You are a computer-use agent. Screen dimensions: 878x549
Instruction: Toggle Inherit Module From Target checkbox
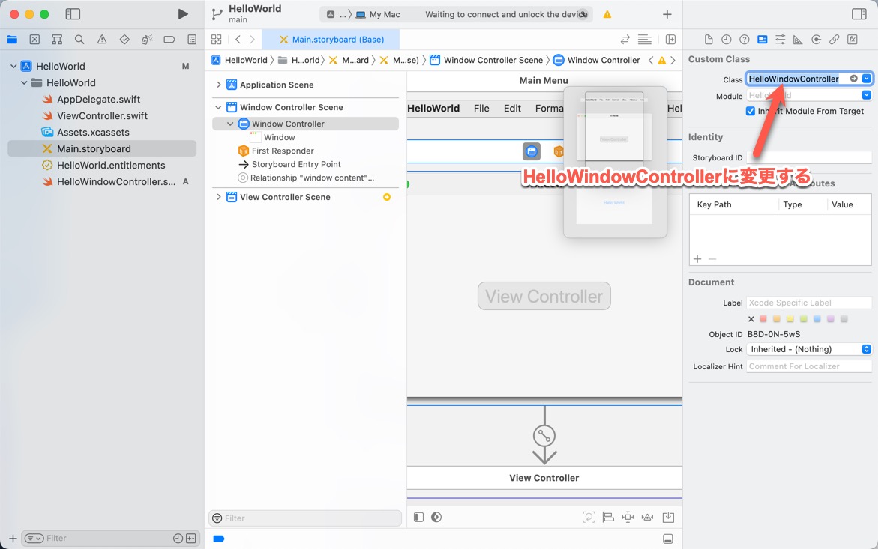coord(751,112)
